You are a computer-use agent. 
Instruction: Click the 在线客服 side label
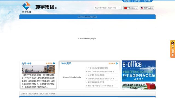pos(173,51)
